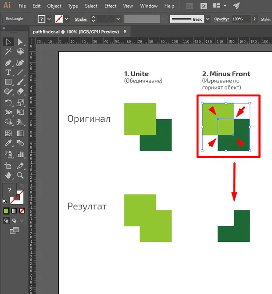The height and width of the screenshot is (294, 272).
Task: Activate the Blend tool
Action: click(20, 143)
